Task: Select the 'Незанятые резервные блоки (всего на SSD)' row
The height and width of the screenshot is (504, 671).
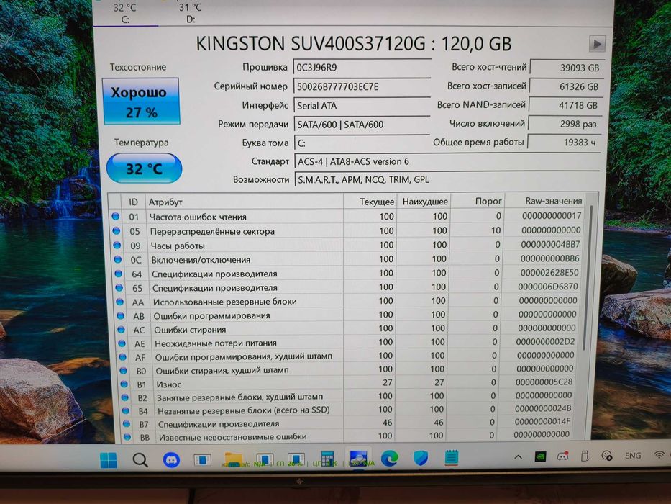Action: (x=348, y=410)
